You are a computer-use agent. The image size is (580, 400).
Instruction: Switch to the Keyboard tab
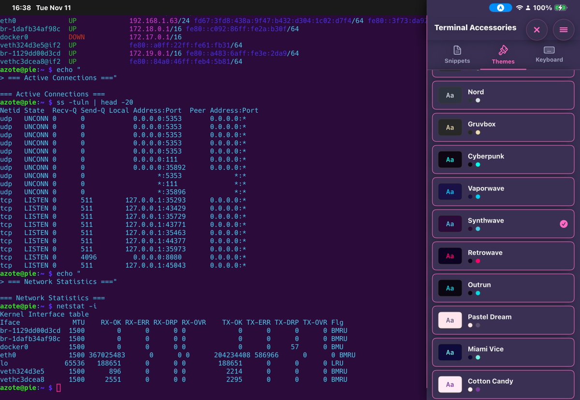tap(549, 54)
